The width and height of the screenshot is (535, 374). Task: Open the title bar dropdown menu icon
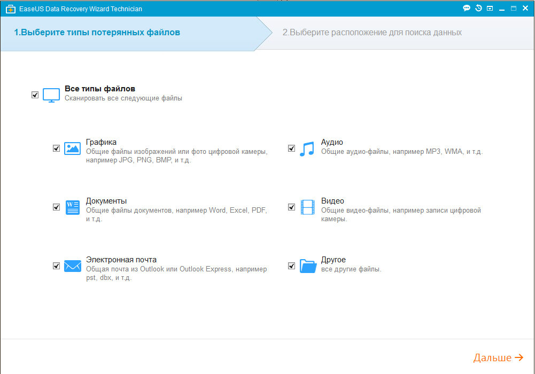(490, 9)
